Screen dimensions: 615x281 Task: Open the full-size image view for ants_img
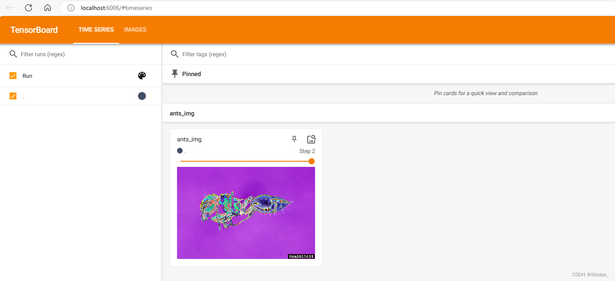point(311,139)
